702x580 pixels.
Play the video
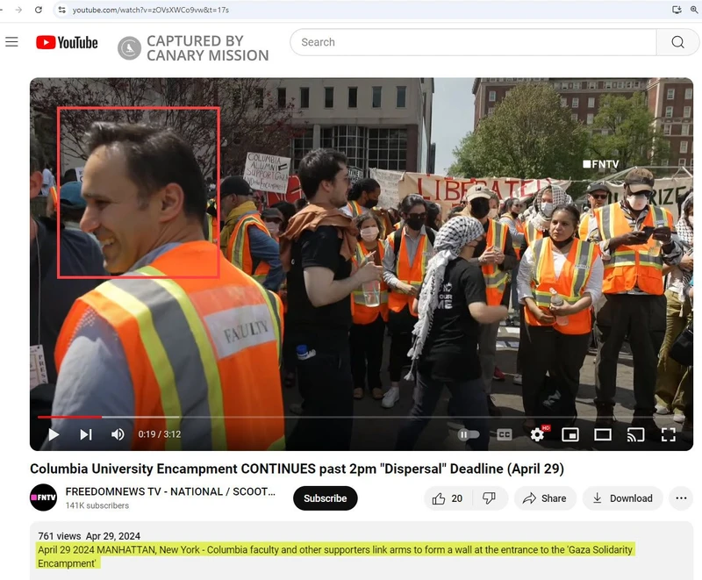pyautogui.click(x=54, y=434)
